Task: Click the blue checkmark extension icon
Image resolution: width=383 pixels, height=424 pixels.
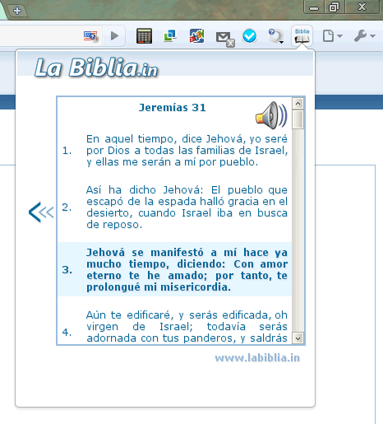Action: (250, 36)
